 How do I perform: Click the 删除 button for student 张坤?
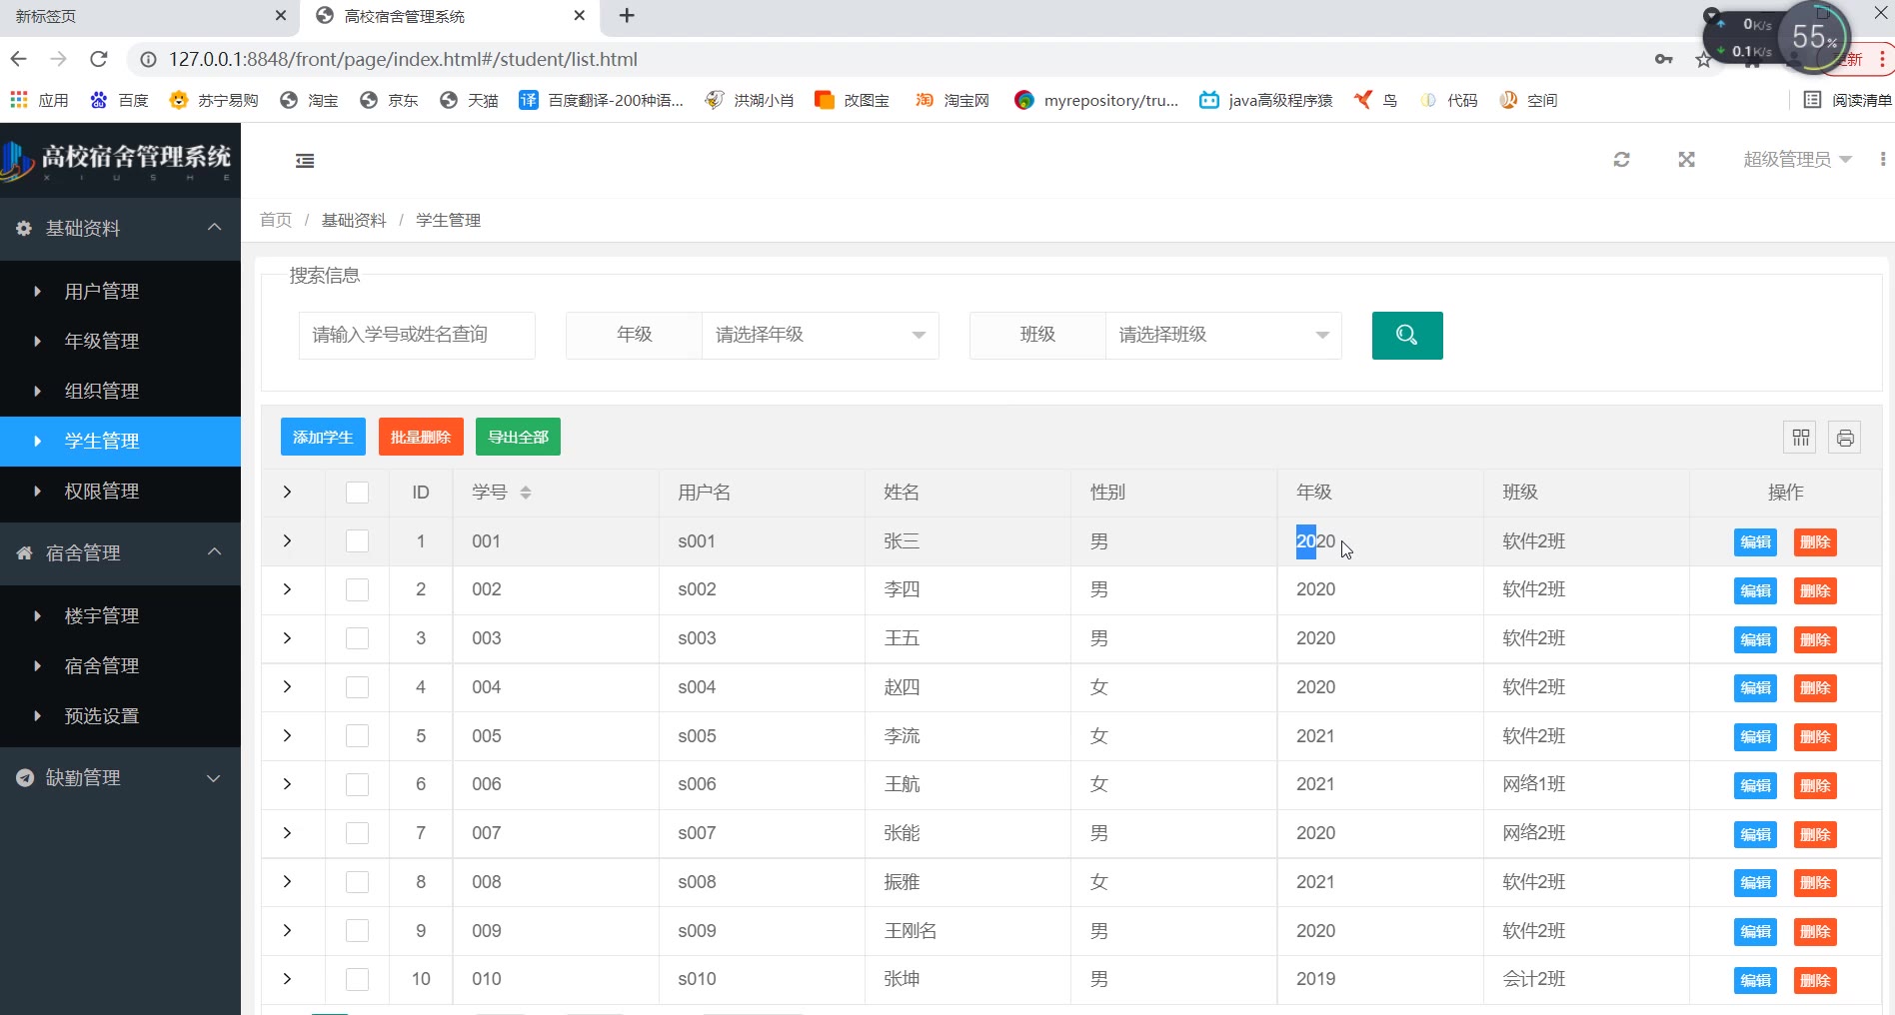tap(1814, 980)
